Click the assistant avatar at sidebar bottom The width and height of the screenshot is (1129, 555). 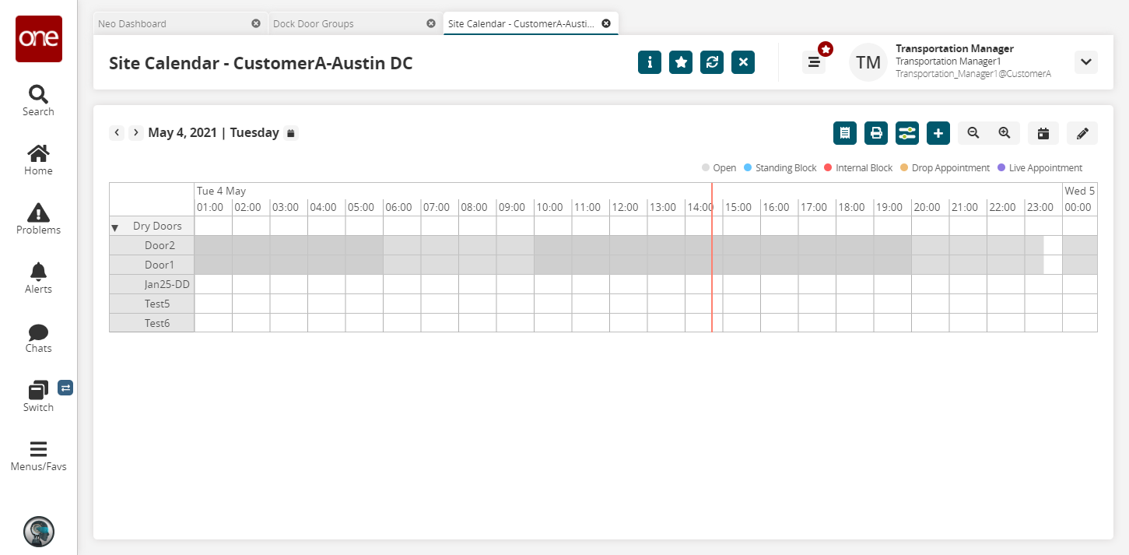39,532
